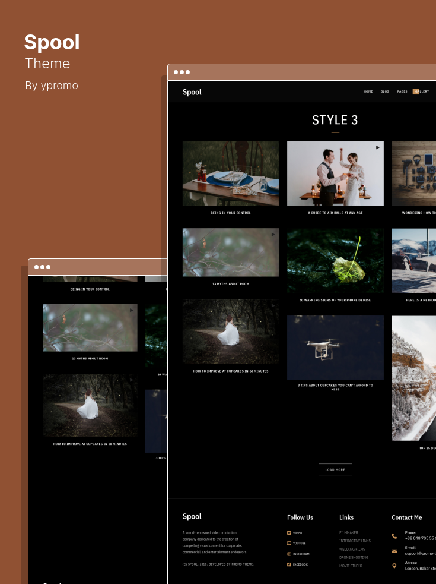Click '10 Warning Signs Of Your Phone Demise'
436x584 pixels.
[x=335, y=300]
